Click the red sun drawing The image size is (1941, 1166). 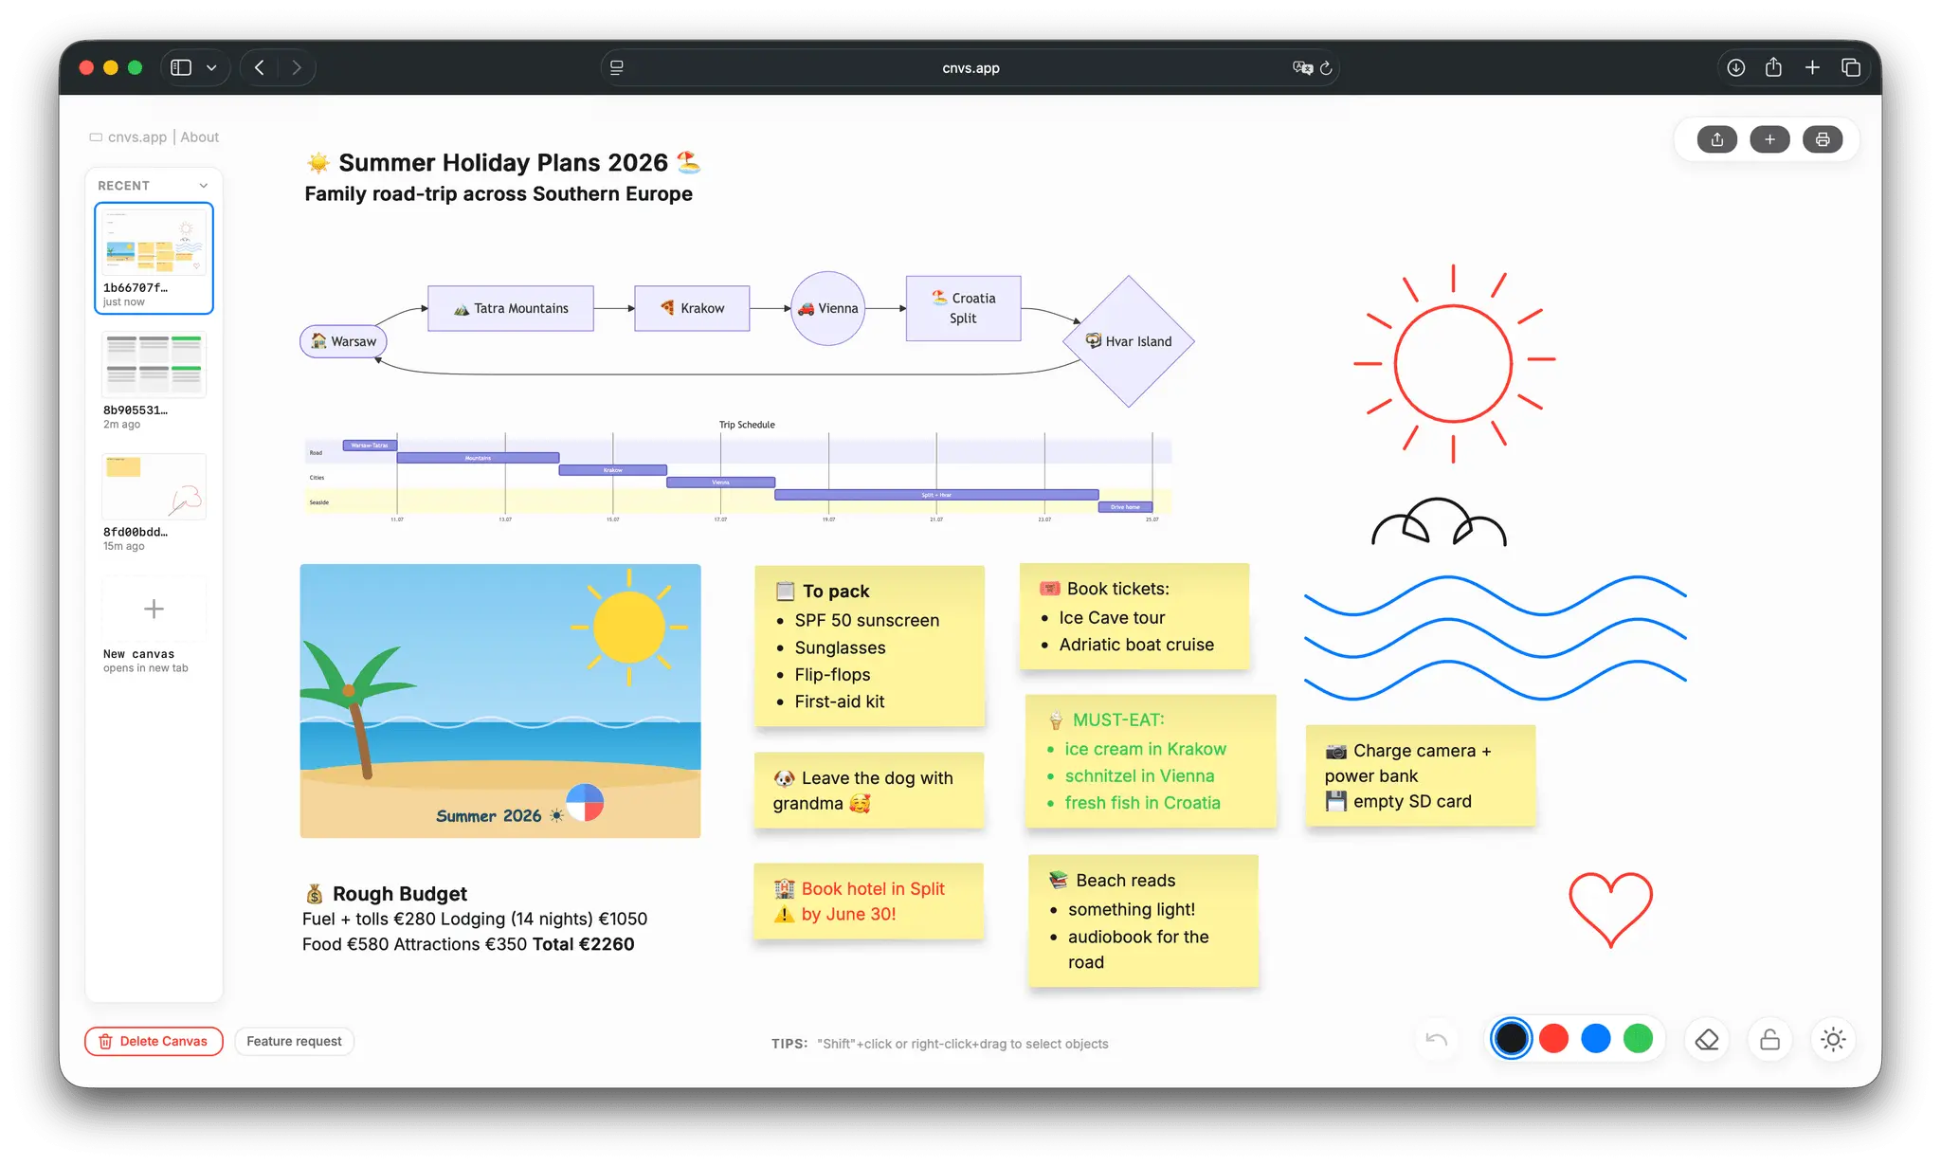tap(1454, 364)
